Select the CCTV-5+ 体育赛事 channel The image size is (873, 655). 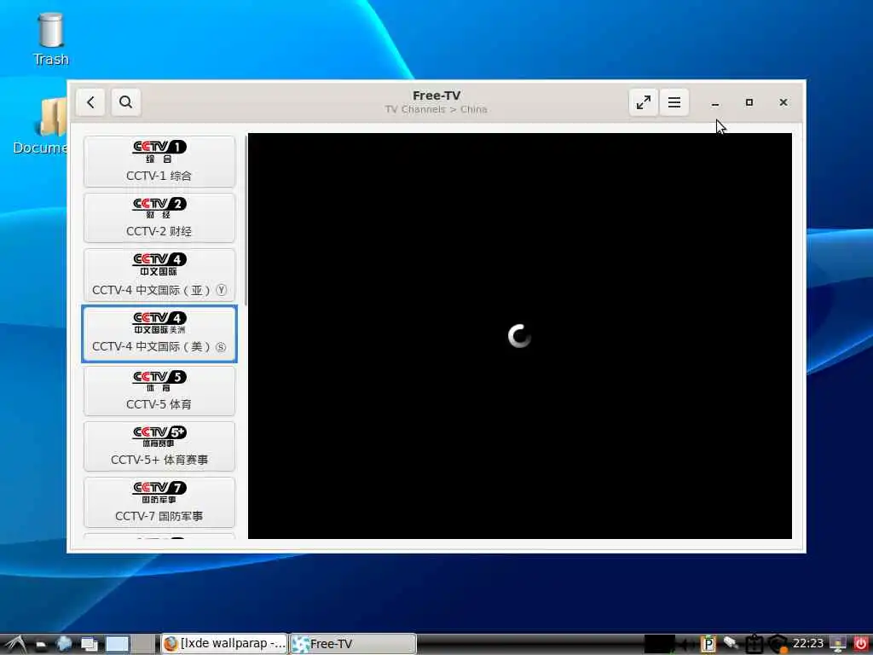[159, 447]
